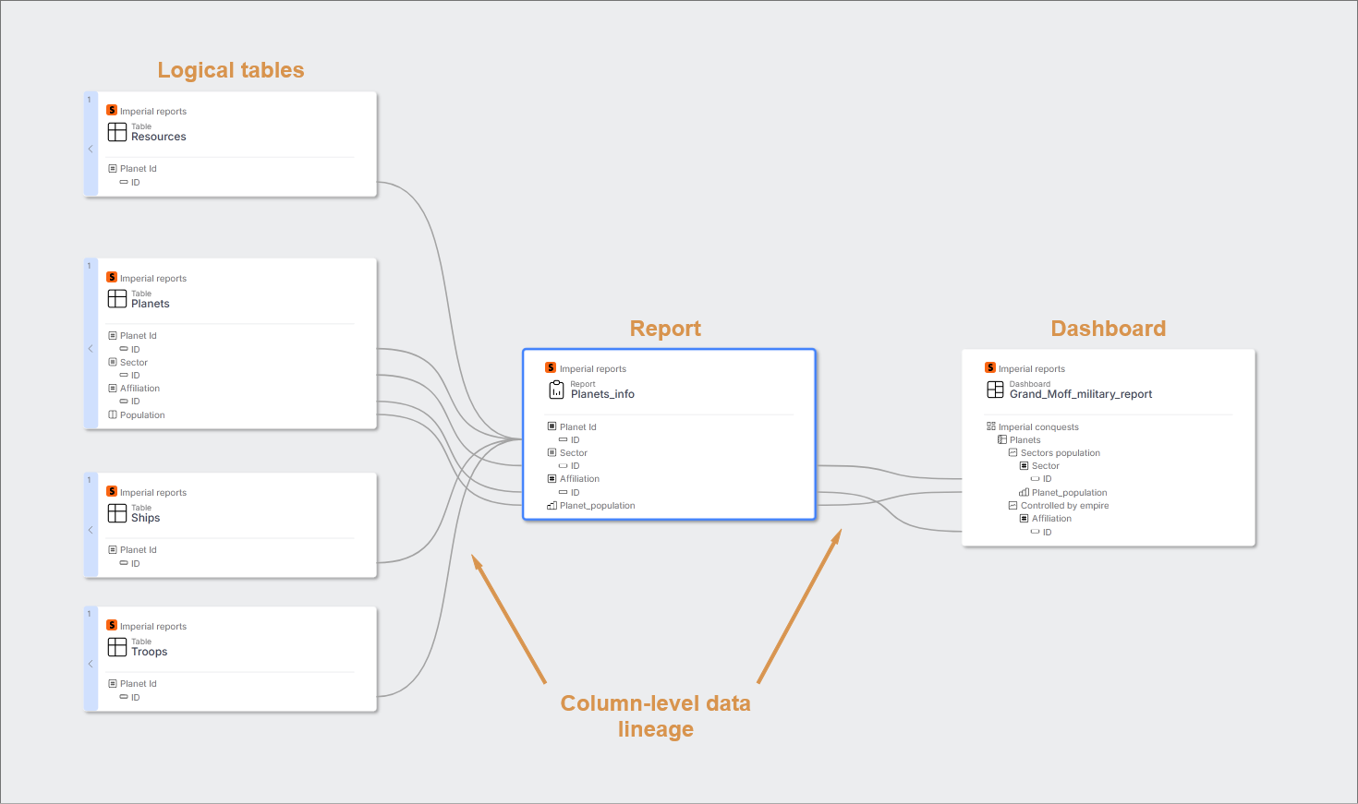Viewport: 1358px width, 804px height.
Task: Click the table icon beside Ships
Action: pyautogui.click(x=117, y=513)
